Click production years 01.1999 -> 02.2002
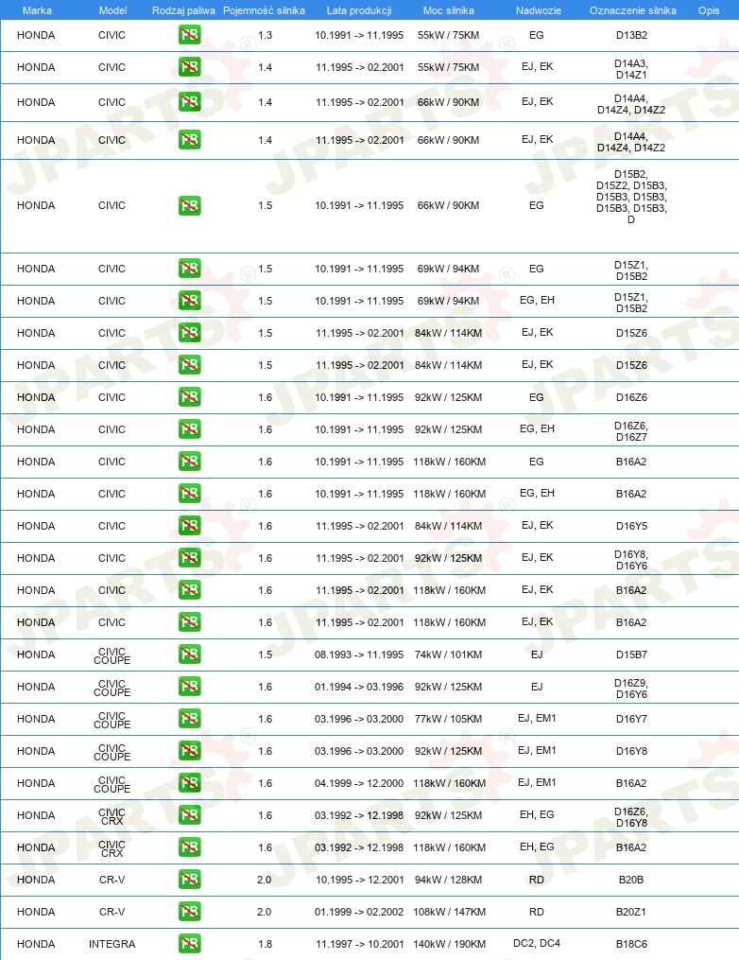Viewport: 739px width, 960px height. pos(359,912)
